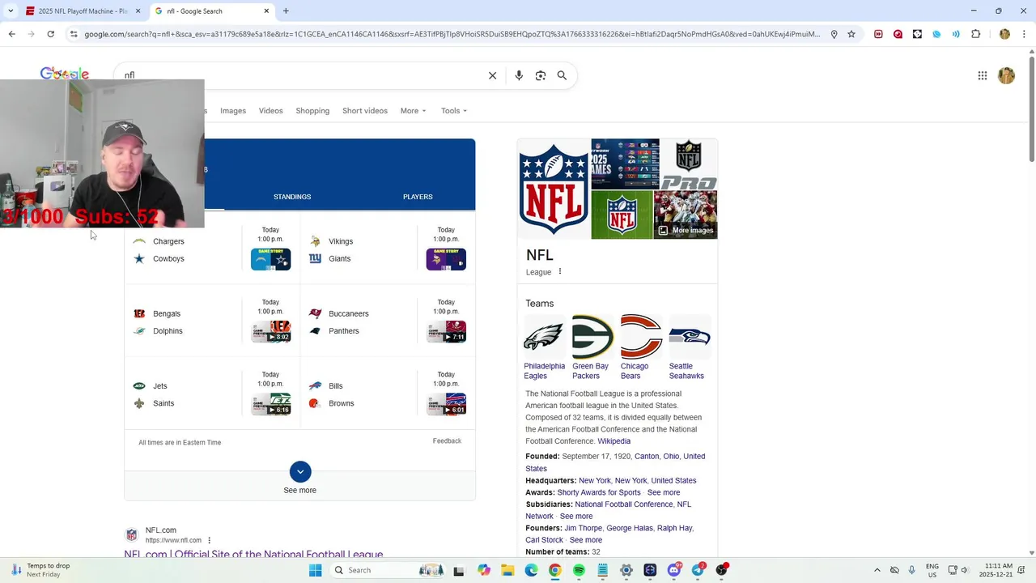Switch to the Images search tab
The image size is (1036, 583).
(x=233, y=111)
